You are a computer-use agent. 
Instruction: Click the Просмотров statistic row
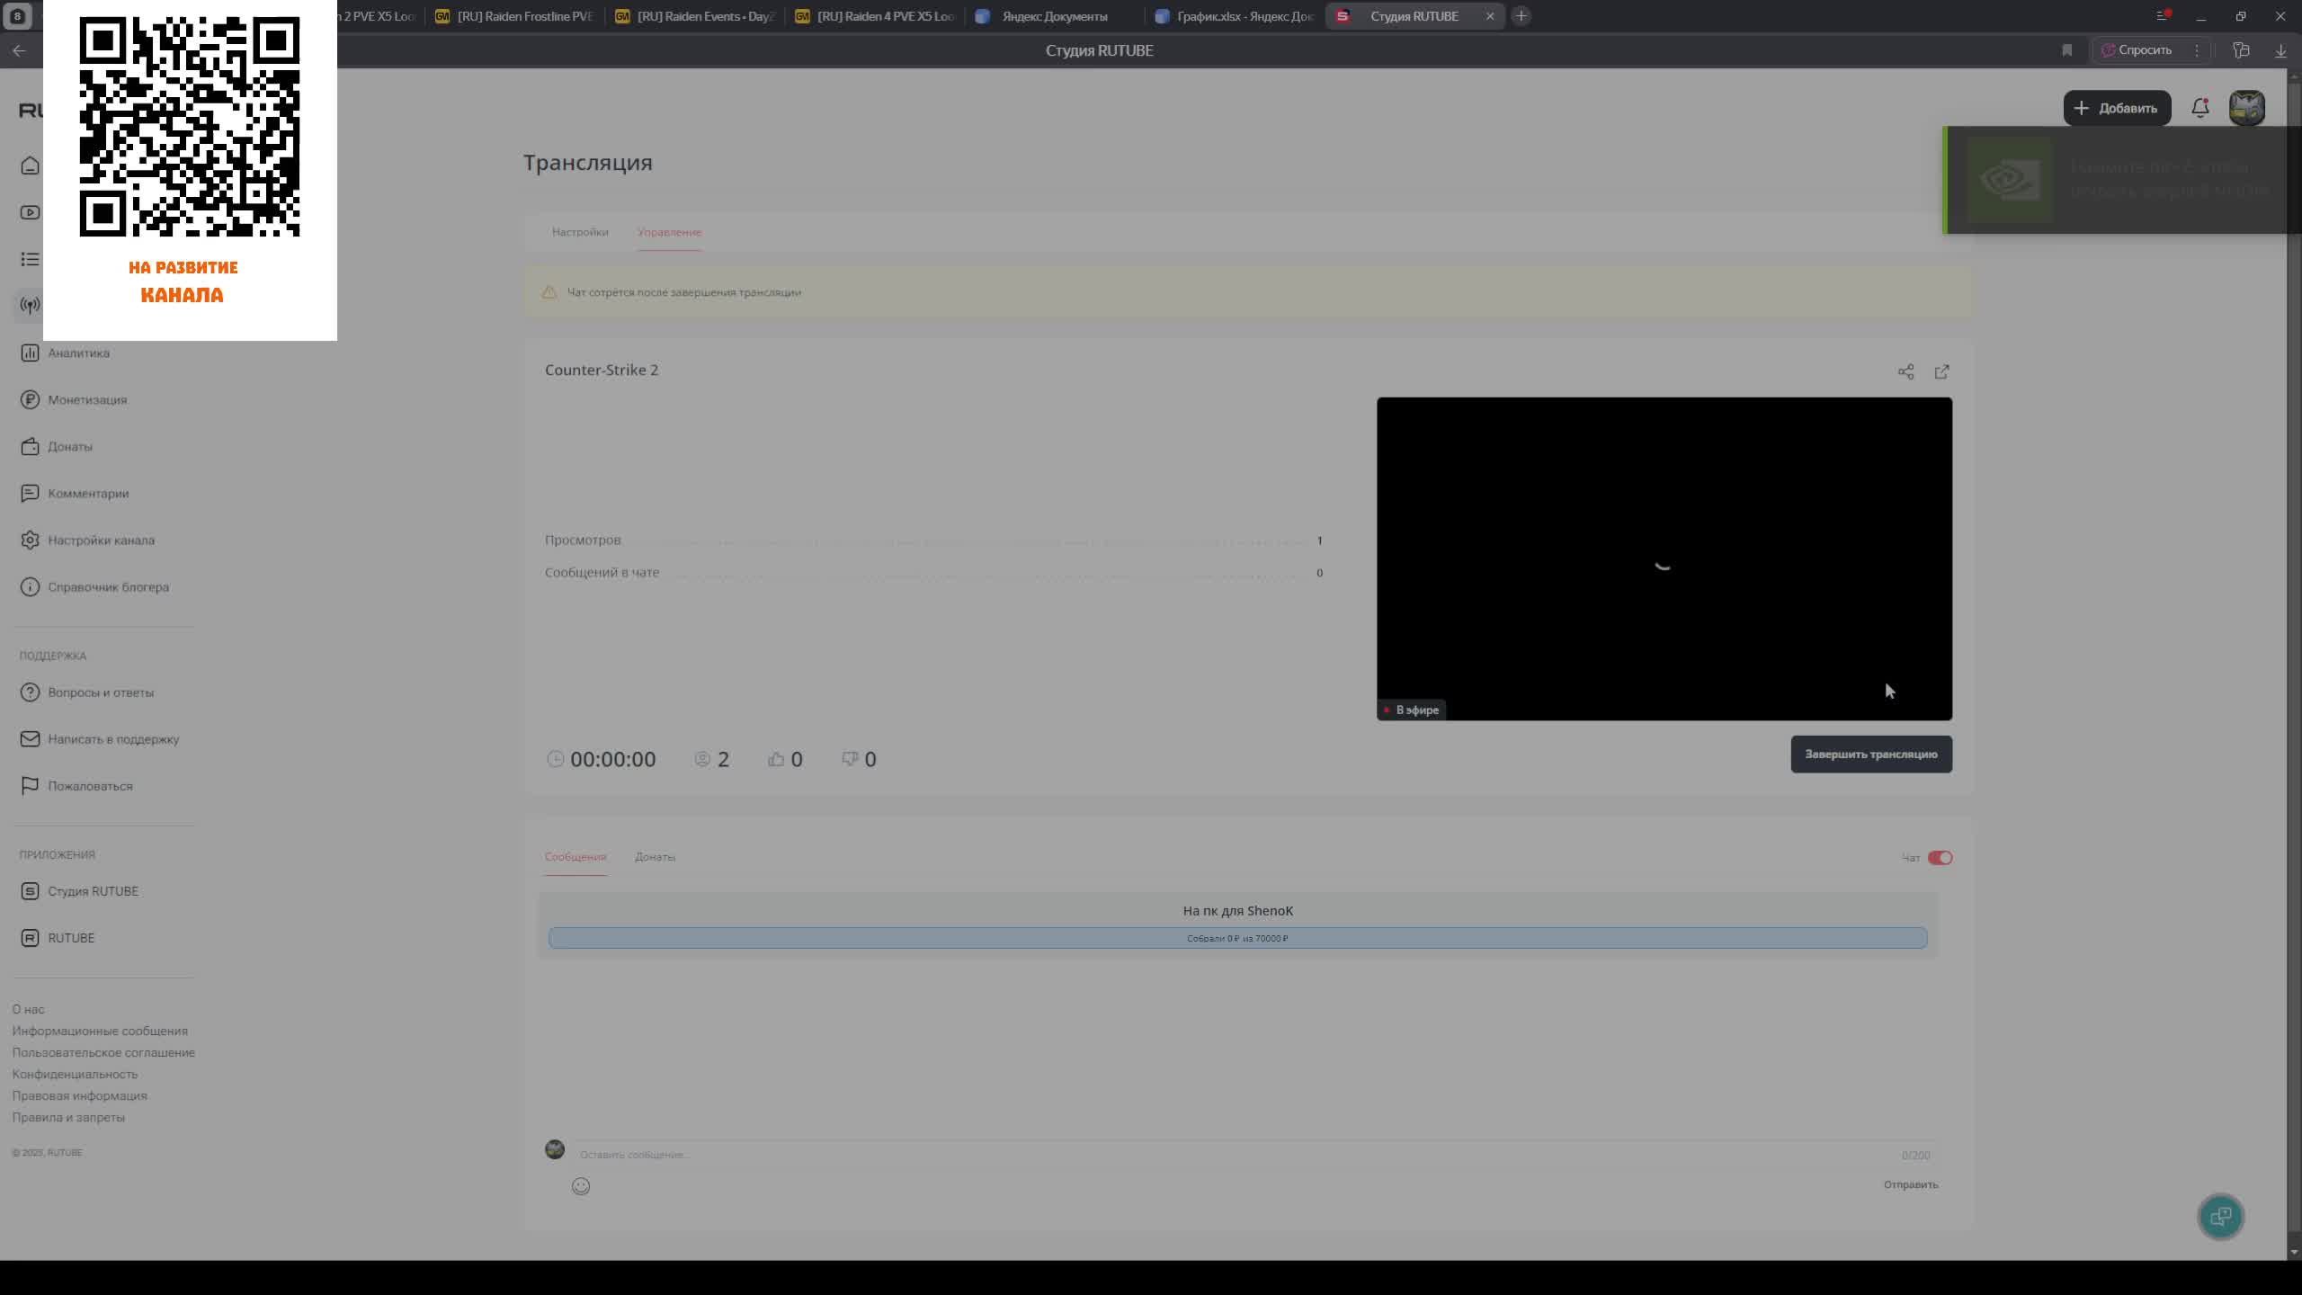(933, 540)
